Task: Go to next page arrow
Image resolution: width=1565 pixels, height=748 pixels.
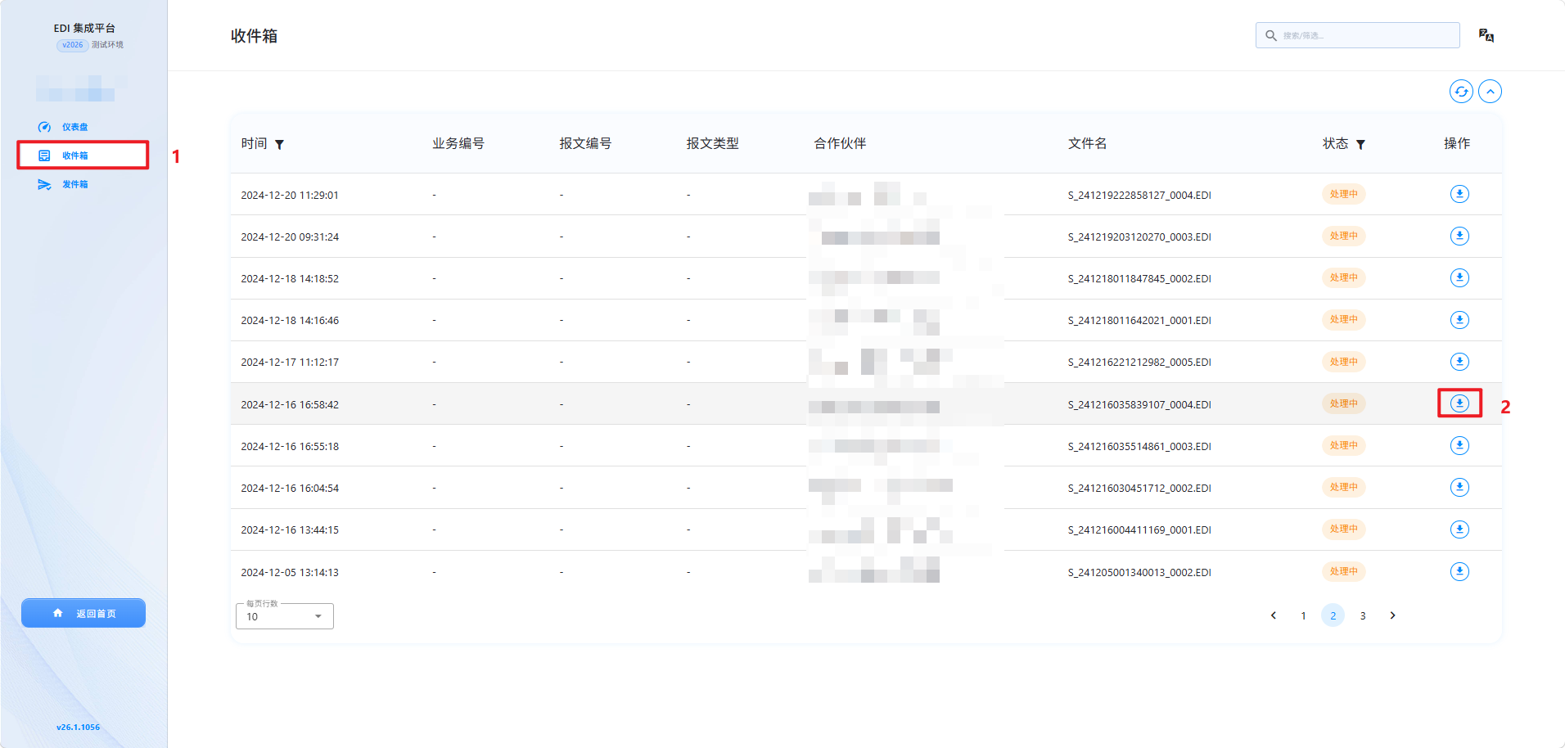Action: click(1393, 615)
